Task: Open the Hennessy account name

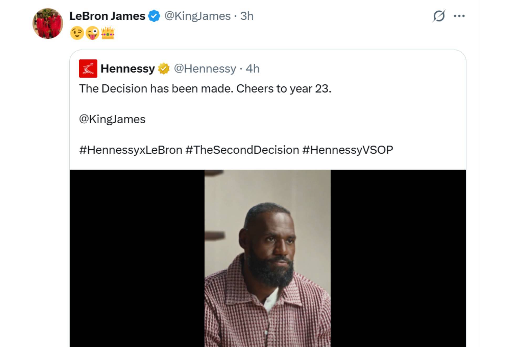Action: point(128,69)
